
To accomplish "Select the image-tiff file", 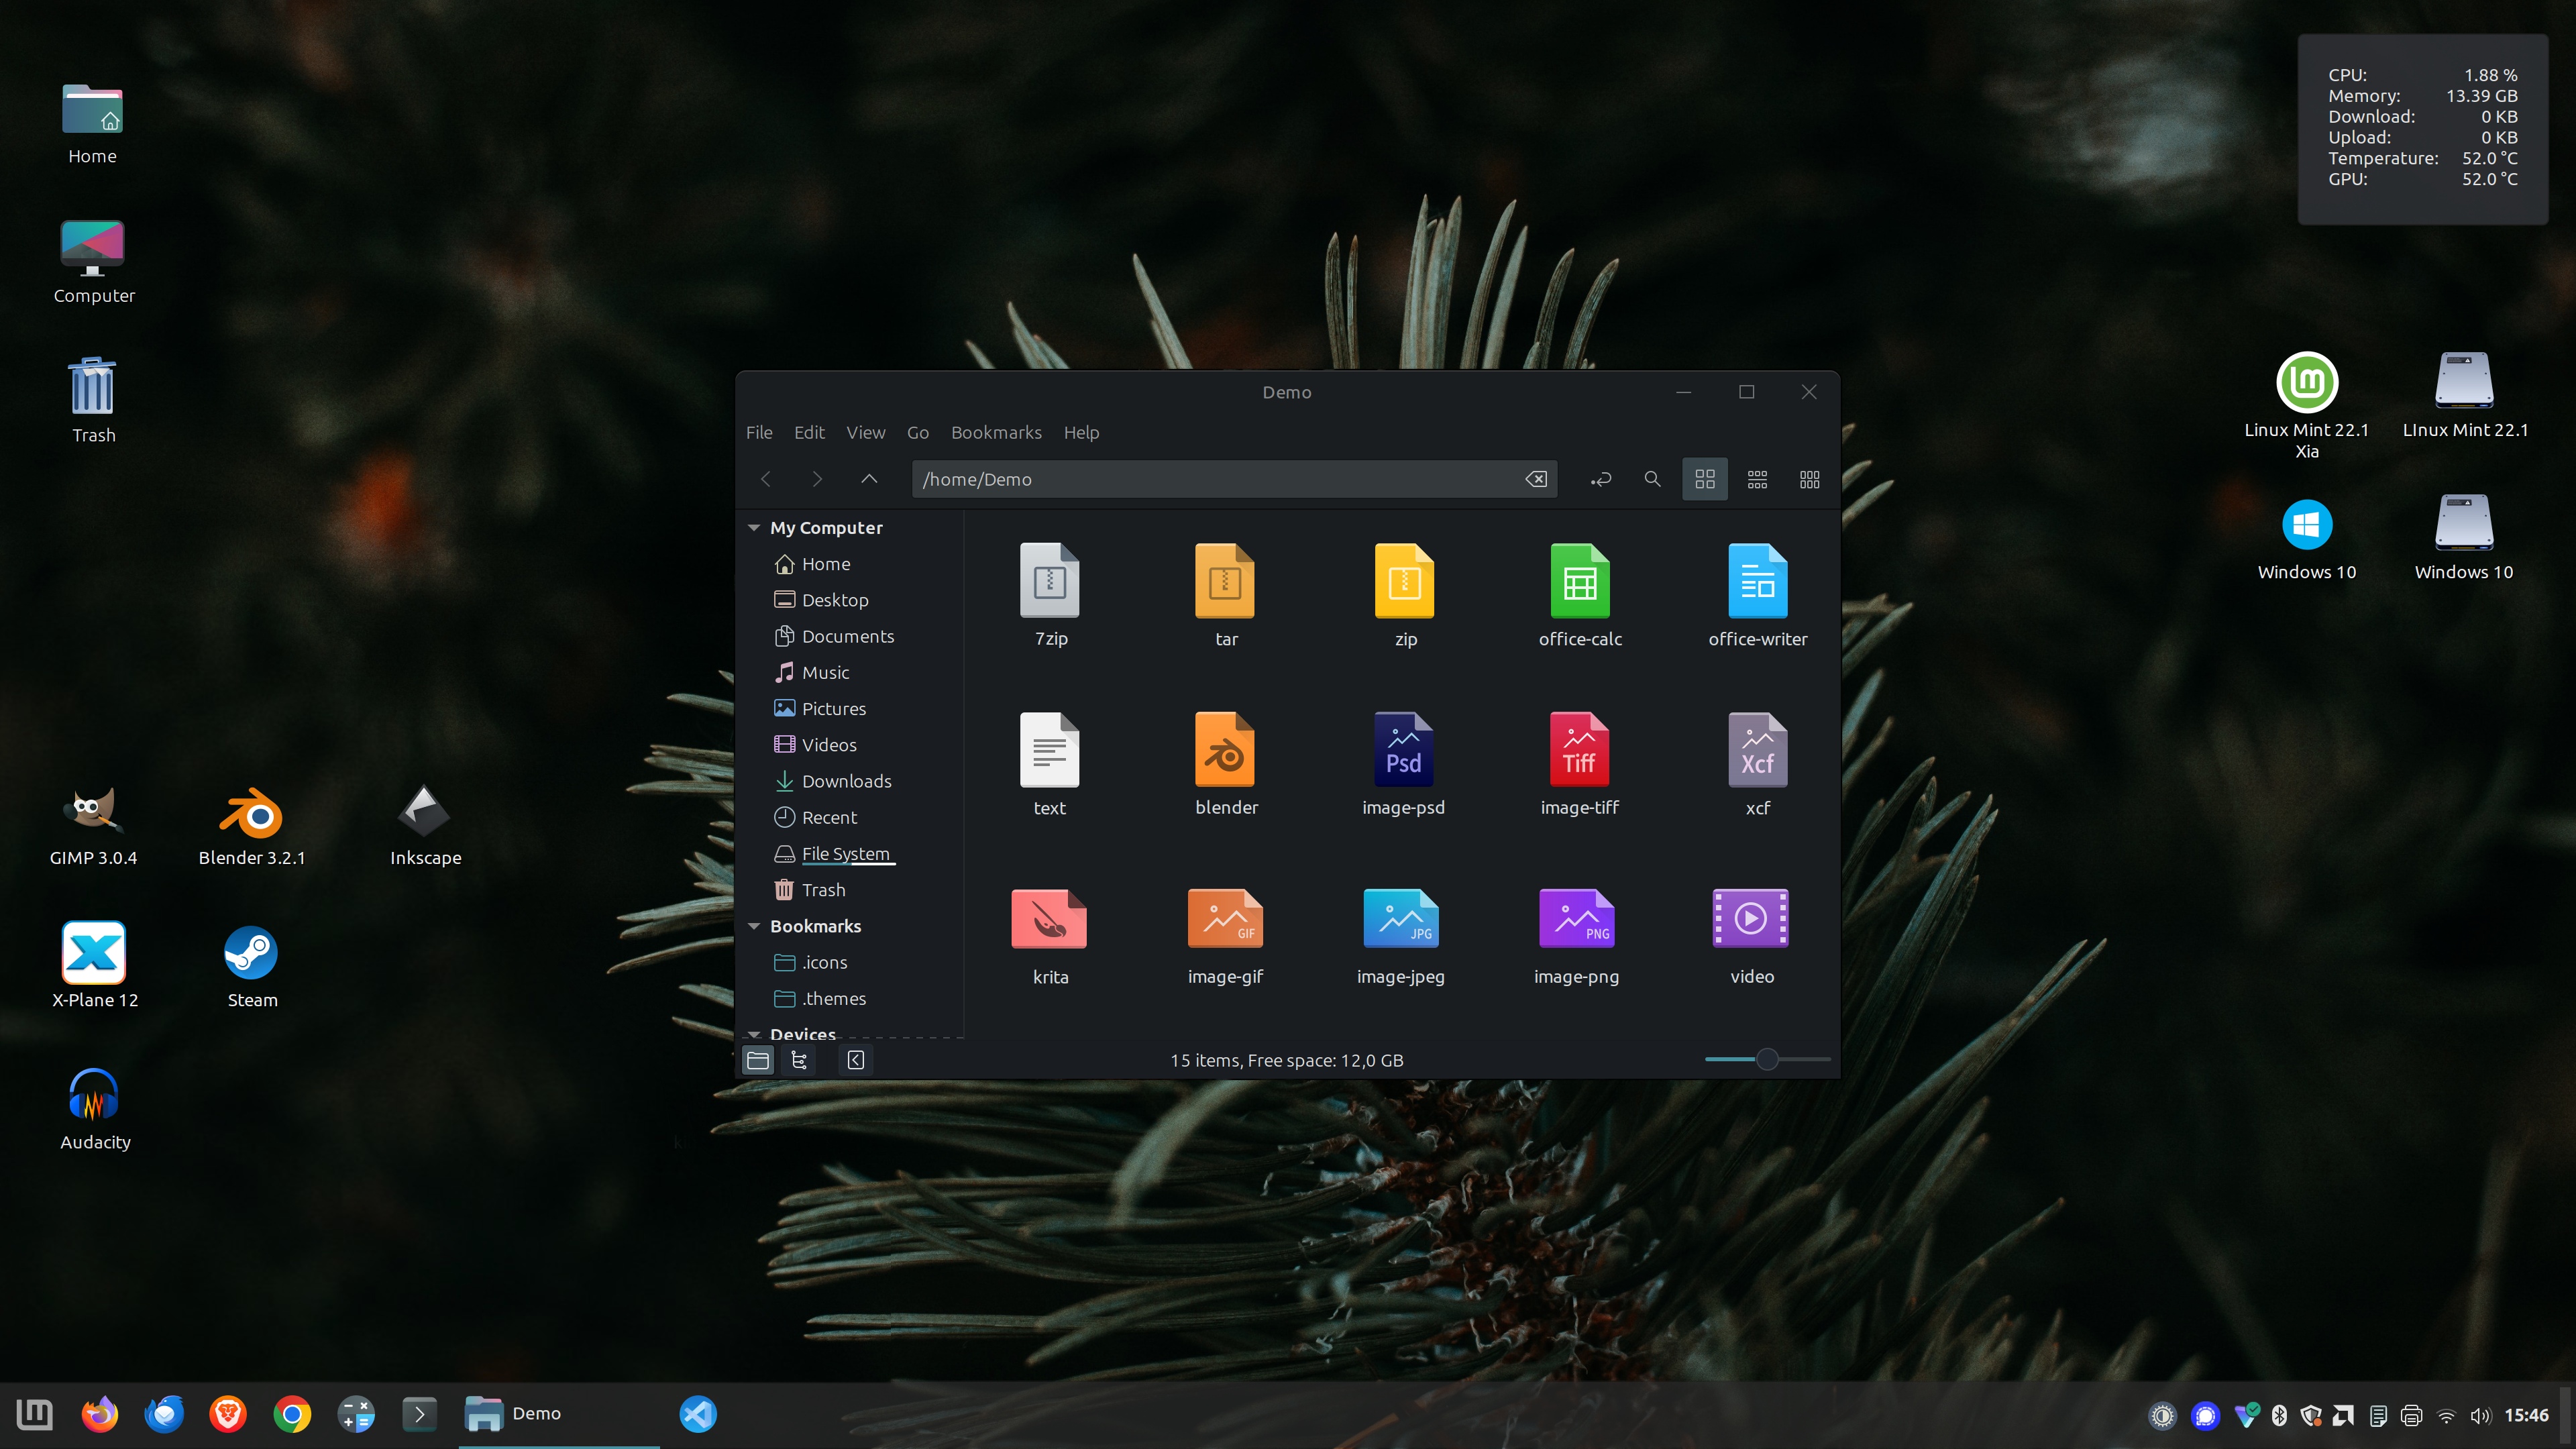I will [1580, 764].
